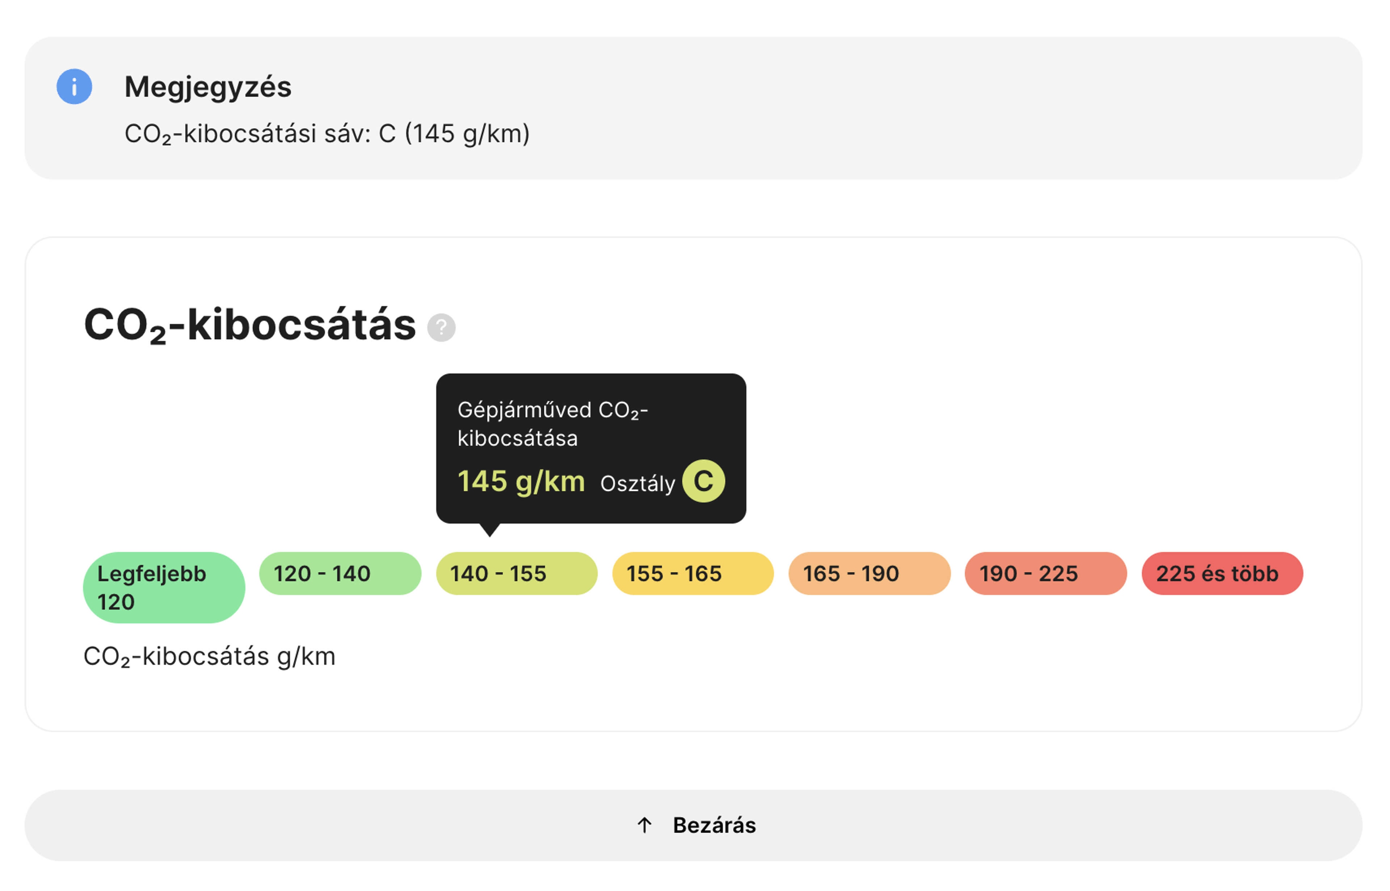Click the Osztály label in tooltip
Image resolution: width=1390 pixels, height=891 pixels.
(638, 484)
